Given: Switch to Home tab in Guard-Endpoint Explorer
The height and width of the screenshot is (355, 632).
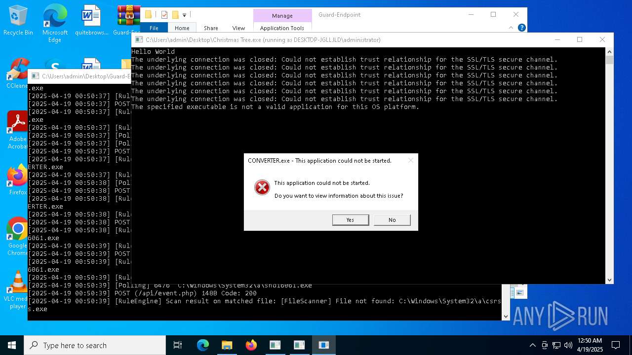Looking at the screenshot, I should 182,28.
